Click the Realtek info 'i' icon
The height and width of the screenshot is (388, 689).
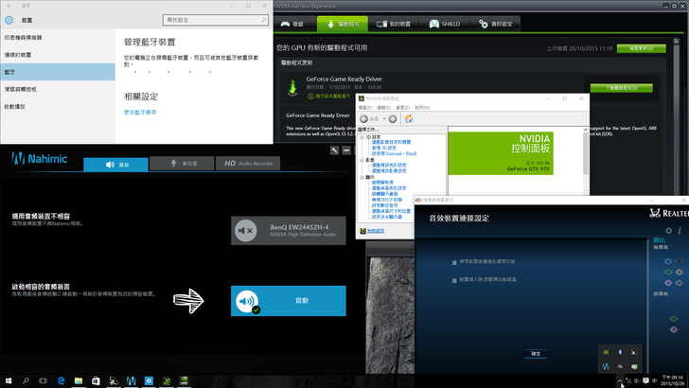(680, 230)
